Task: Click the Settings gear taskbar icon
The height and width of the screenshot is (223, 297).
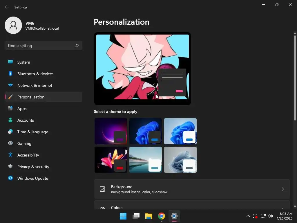Action: tap(174, 216)
